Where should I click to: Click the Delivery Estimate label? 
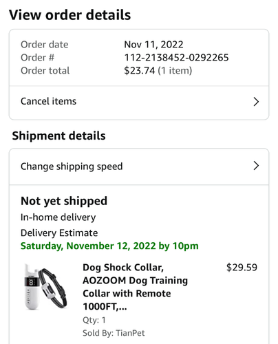(59, 233)
